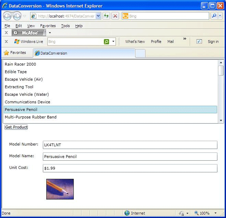Select Persuasive Pencil highlighted item
The height and width of the screenshot is (218, 226).
(110, 109)
